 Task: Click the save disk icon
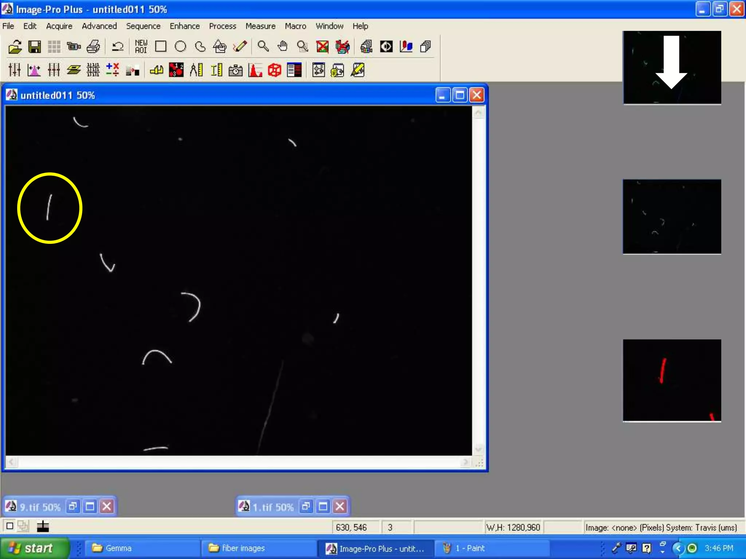(x=35, y=47)
